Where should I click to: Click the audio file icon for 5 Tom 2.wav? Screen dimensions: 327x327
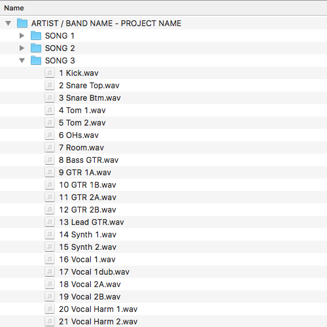[x=50, y=122]
